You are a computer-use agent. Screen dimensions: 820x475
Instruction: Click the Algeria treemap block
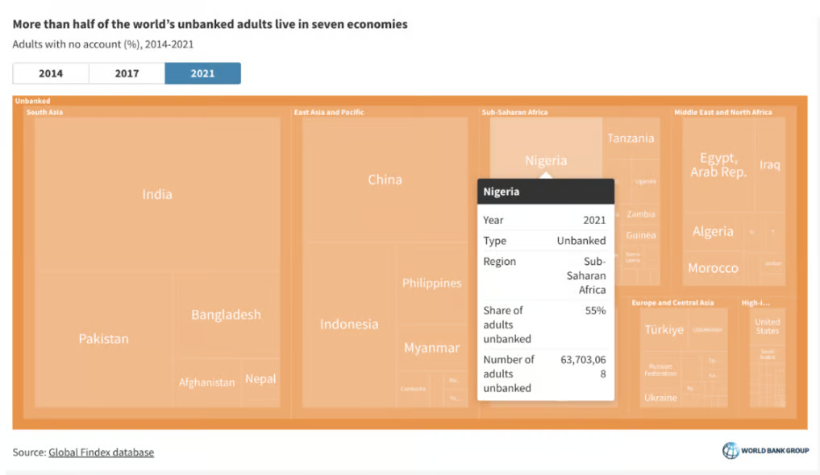click(x=713, y=232)
